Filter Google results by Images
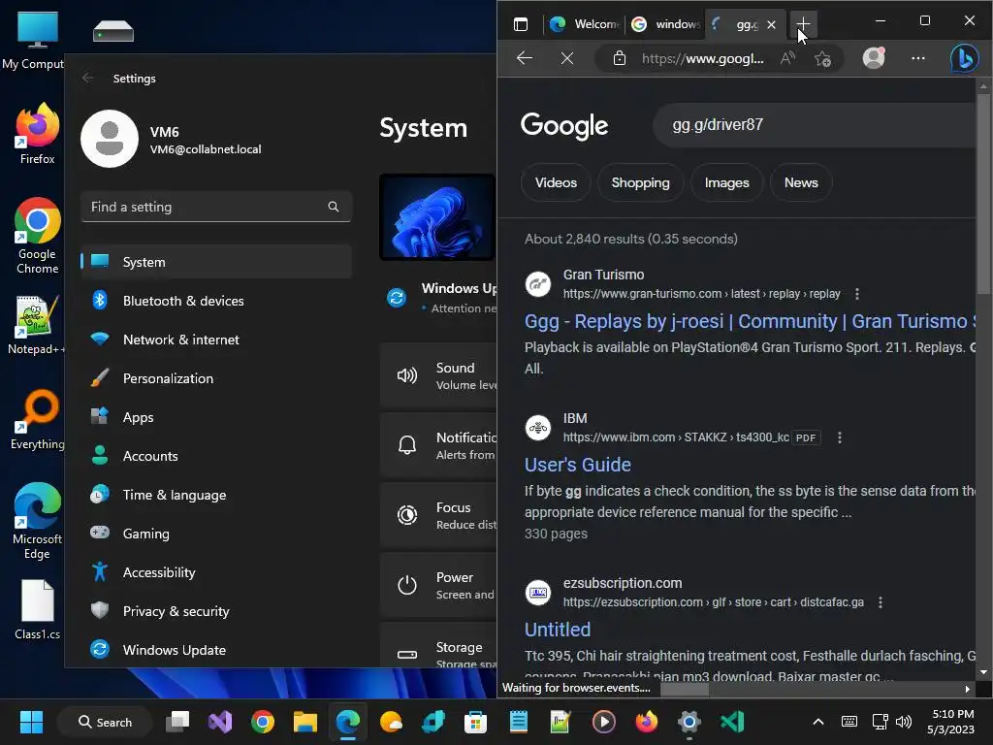The height and width of the screenshot is (745, 993). tap(726, 182)
